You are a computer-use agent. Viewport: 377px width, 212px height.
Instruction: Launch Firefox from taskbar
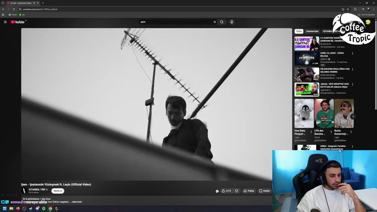(x=18, y=208)
